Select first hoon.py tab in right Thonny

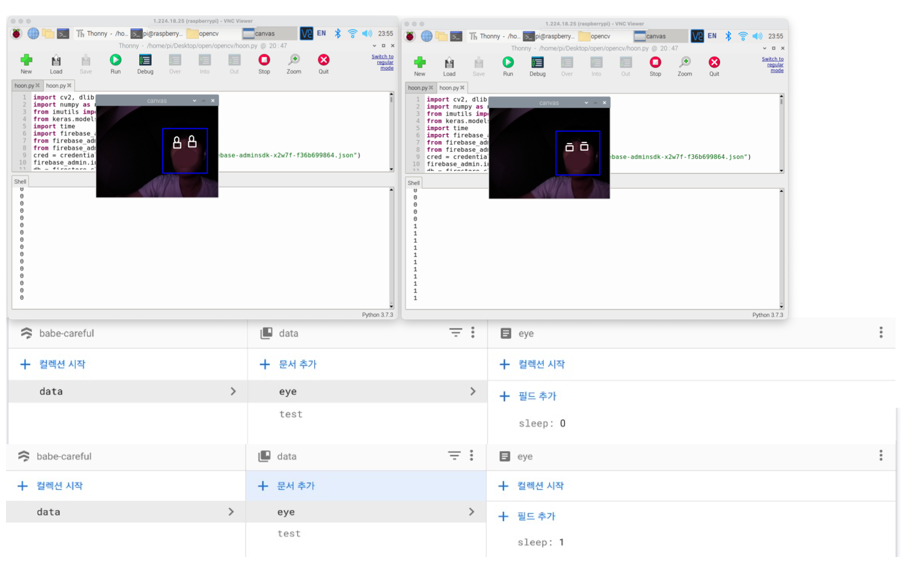click(x=421, y=88)
